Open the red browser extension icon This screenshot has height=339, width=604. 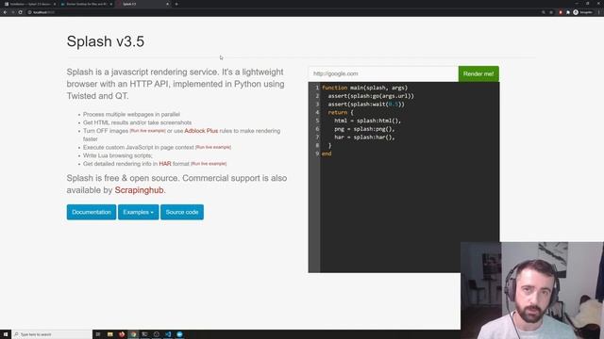[561, 12]
